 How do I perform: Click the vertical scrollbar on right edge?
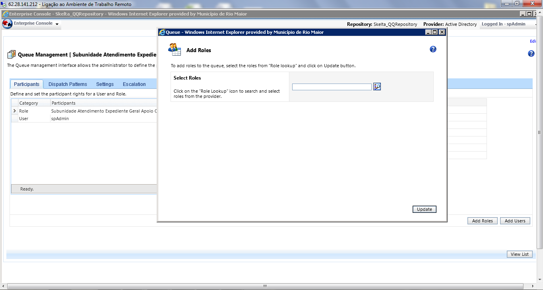(x=539, y=132)
